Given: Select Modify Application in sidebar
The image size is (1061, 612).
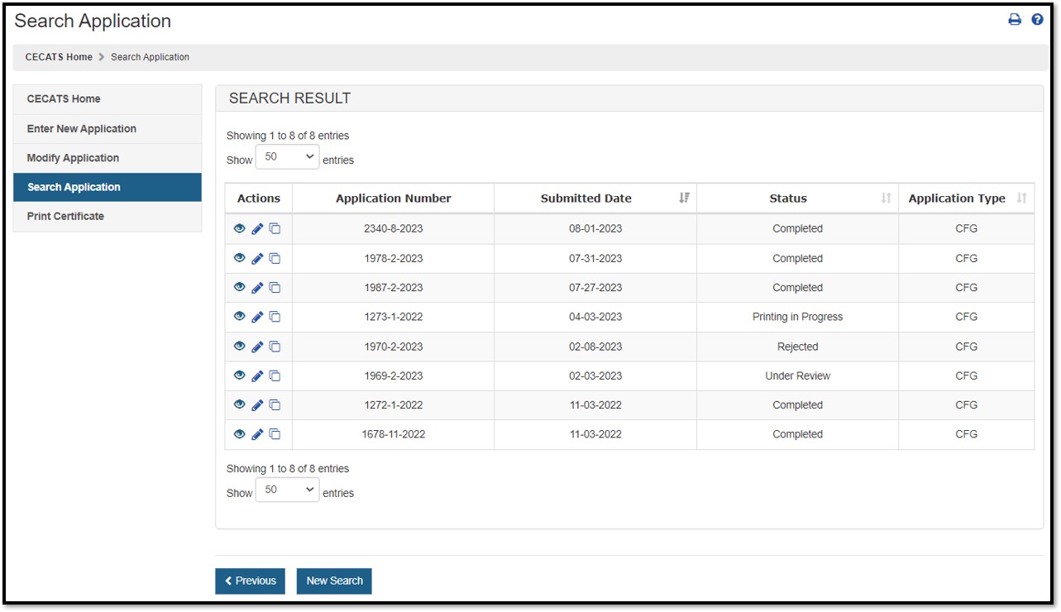Looking at the screenshot, I should coord(73,158).
